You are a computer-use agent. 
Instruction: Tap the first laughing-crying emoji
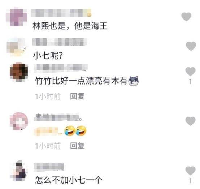click(70, 130)
